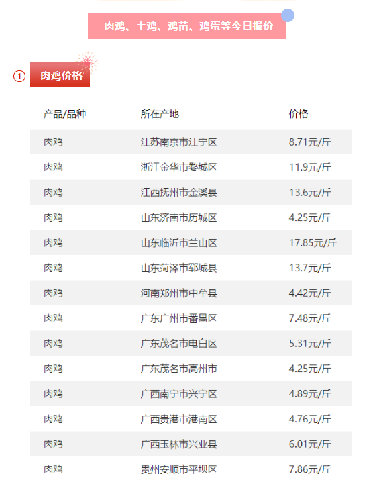The height and width of the screenshot is (486, 377).
Task: Click the blue circle decoration on banner
Action: pyautogui.click(x=288, y=15)
